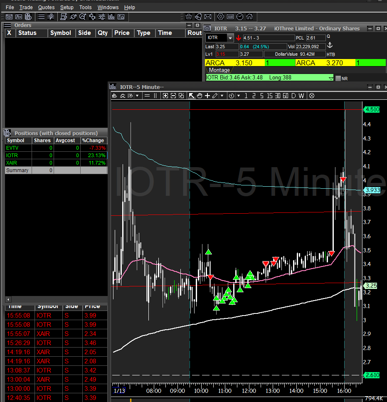The height and width of the screenshot is (402, 387).
Task: Open new chart bar-graph icon in main toolbar
Action: pos(111,17)
